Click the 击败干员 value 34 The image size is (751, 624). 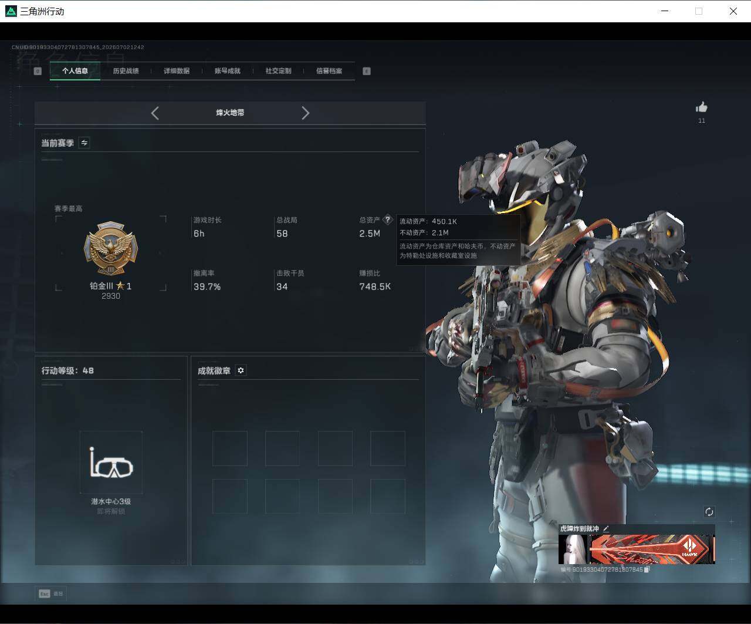pos(282,286)
